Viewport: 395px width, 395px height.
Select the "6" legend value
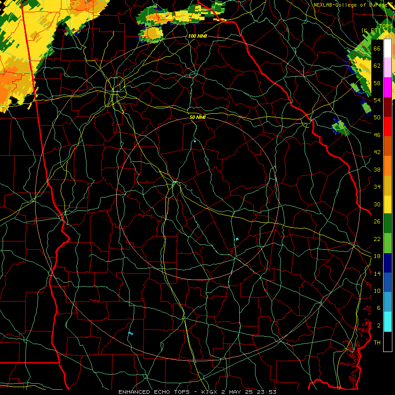[379, 308]
